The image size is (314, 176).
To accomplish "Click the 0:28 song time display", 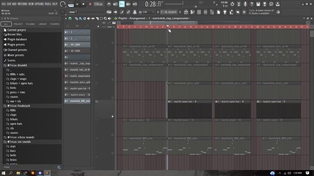I will (154, 4).
